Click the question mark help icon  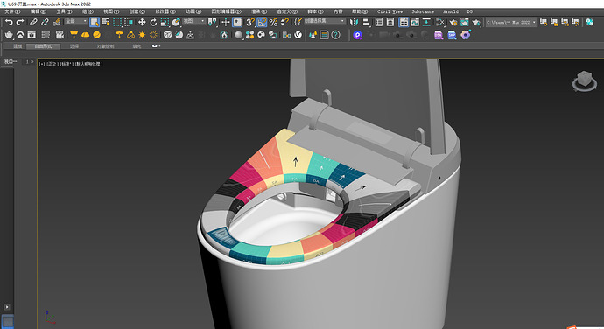tap(336, 35)
